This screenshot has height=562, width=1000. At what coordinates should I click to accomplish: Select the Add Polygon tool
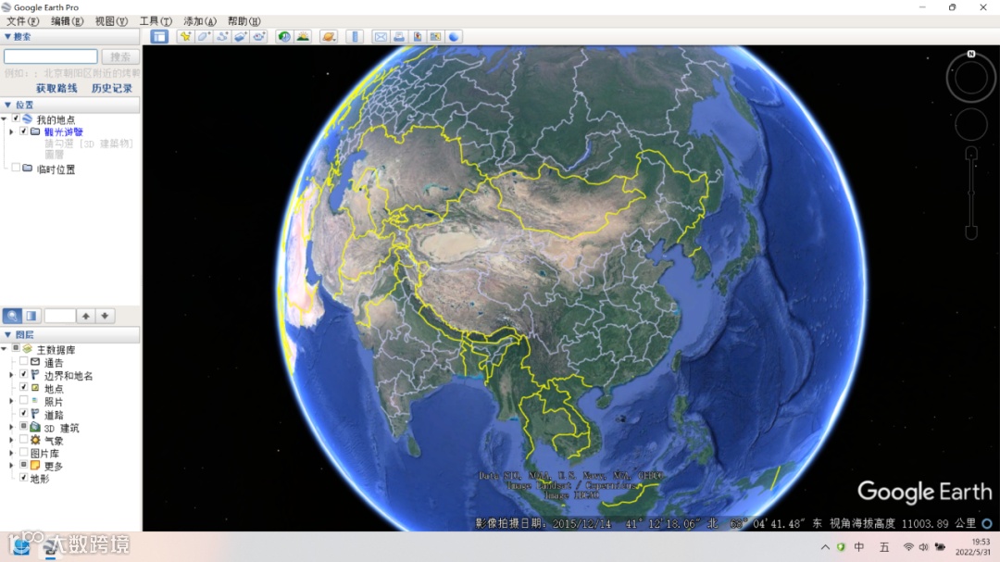204,37
